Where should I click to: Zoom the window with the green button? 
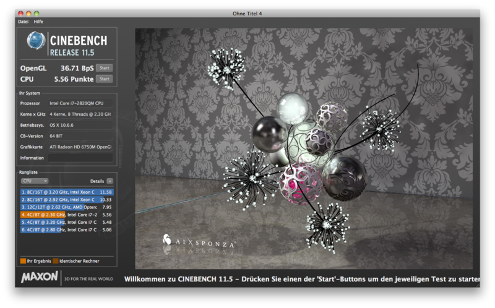click(x=37, y=13)
